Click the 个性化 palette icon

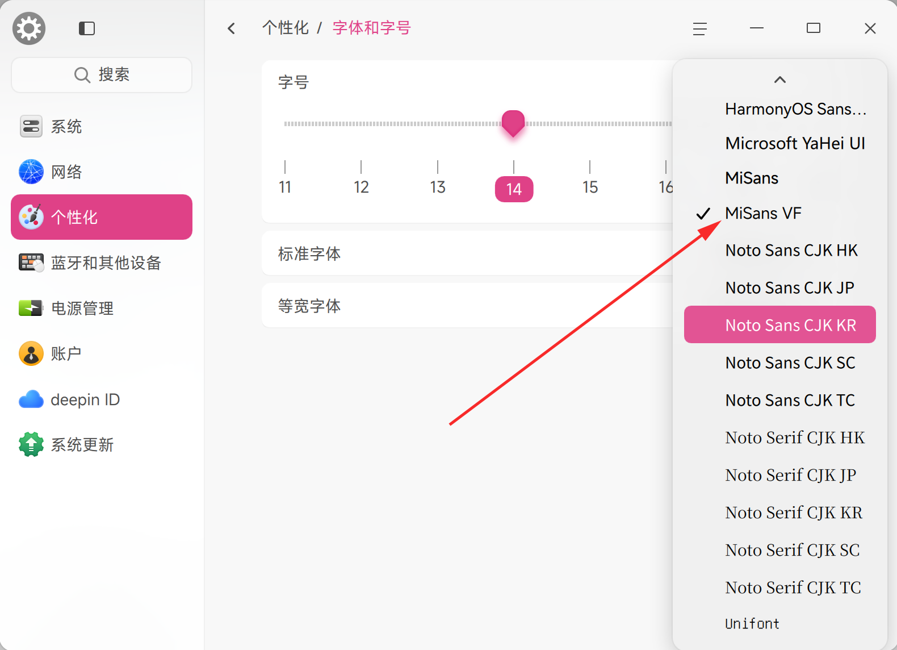pos(31,217)
